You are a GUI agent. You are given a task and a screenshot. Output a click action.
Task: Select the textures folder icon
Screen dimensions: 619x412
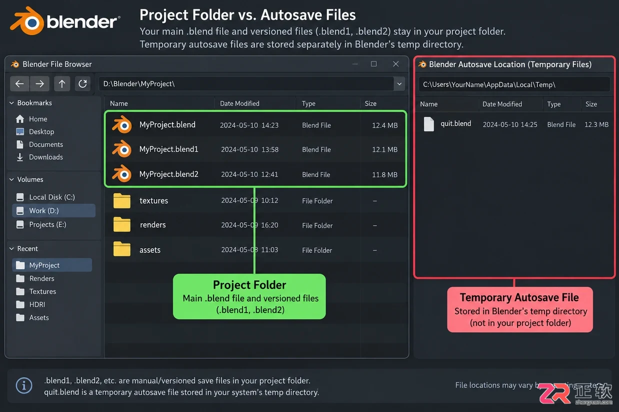(121, 201)
